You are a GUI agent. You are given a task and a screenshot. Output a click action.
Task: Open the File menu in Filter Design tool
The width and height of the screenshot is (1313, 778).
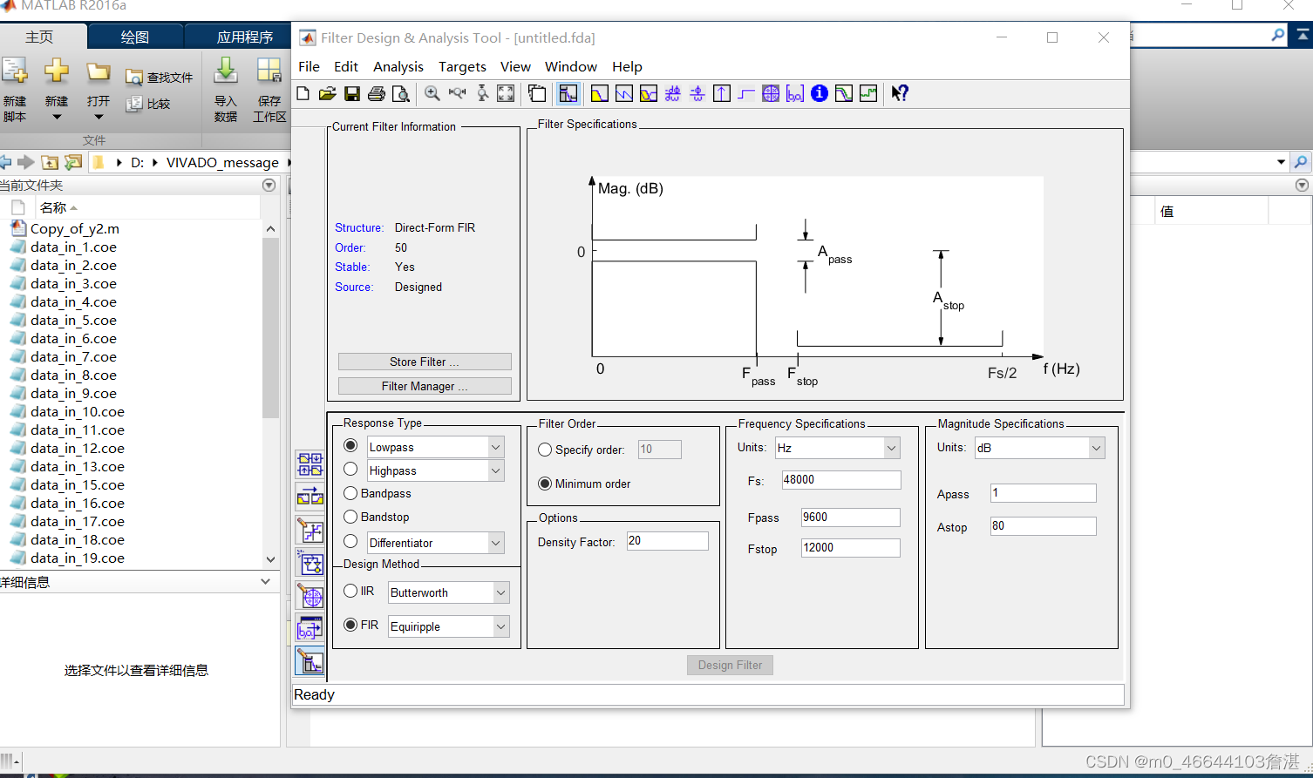[309, 66]
